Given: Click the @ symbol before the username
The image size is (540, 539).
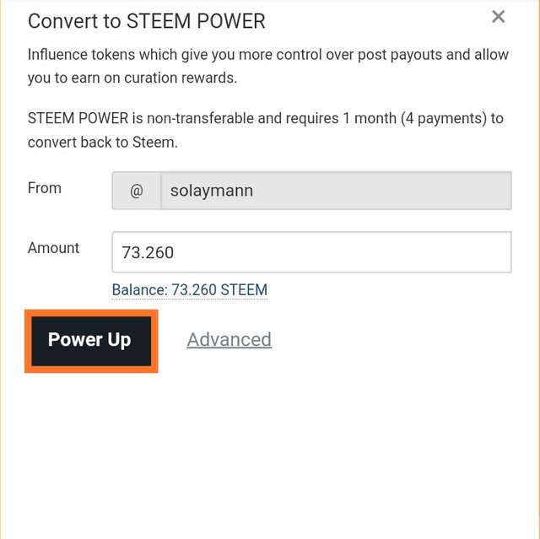Looking at the screenshot, I should (136, 191).
